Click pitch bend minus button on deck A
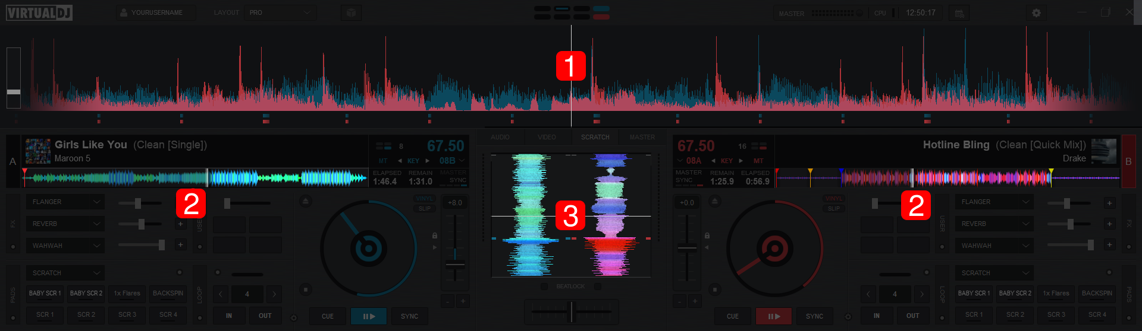The width and height of the screenshot is (1142, 331). point(448,301)
